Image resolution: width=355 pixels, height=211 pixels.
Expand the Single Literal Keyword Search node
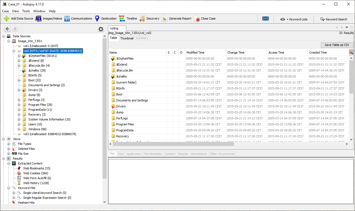14,193
